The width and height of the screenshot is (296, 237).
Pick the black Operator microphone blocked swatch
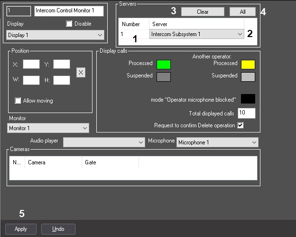coord(248,99)
